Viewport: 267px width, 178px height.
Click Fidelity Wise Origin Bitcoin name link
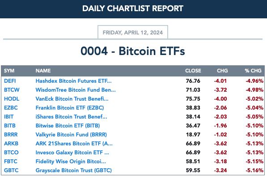(x=71, y=161)
